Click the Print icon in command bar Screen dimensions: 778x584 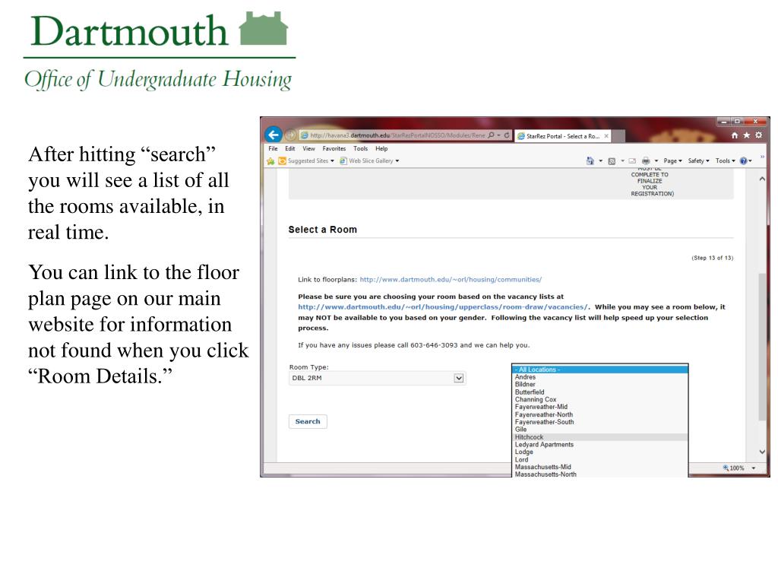click(x=646, y=161)
